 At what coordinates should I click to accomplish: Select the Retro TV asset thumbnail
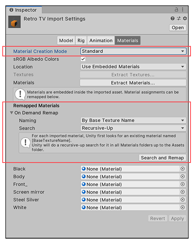(14, 22)
